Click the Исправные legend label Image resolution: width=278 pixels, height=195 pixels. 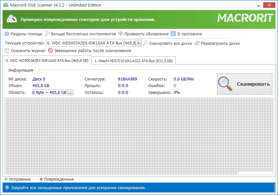[20, 179]
